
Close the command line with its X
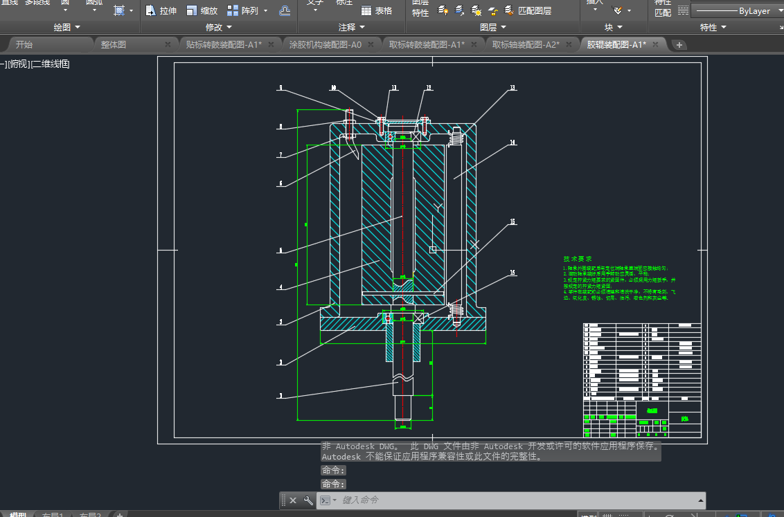(x=293, y=500)
